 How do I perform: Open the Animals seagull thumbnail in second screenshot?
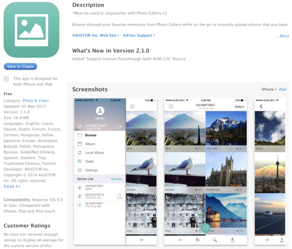(185, 169)
